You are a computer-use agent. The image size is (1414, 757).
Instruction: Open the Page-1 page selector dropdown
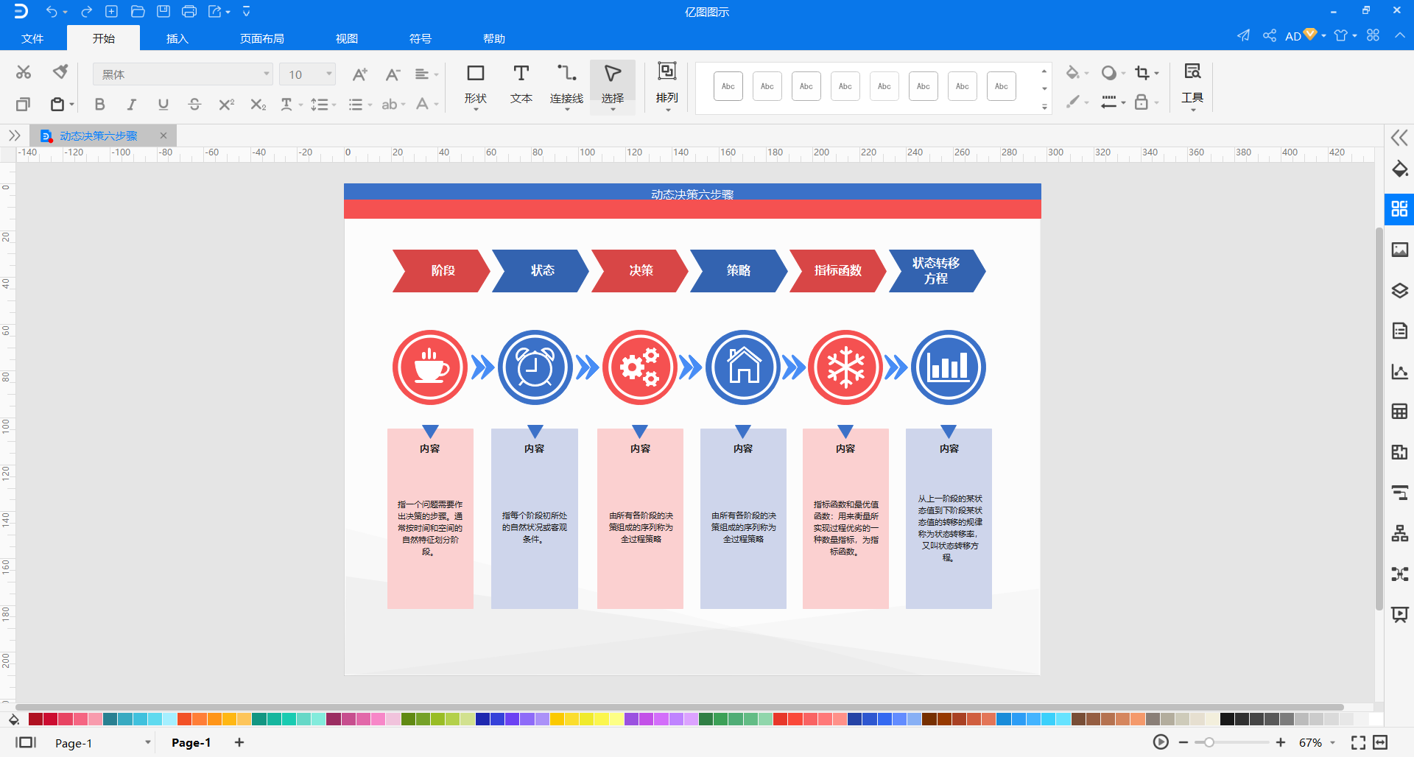pos(147,743)
